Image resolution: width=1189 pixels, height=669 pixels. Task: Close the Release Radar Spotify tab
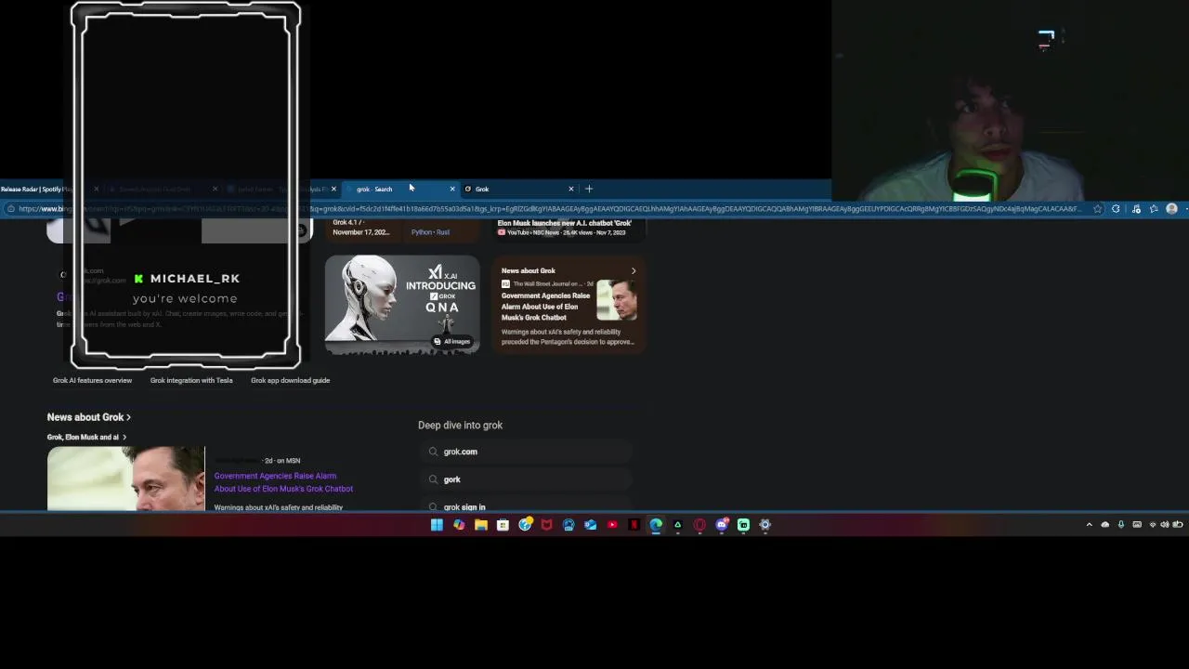(x=96, y=189)
